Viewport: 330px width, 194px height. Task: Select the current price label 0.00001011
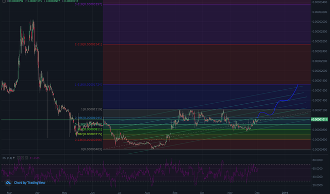click(x=319, y=119)
